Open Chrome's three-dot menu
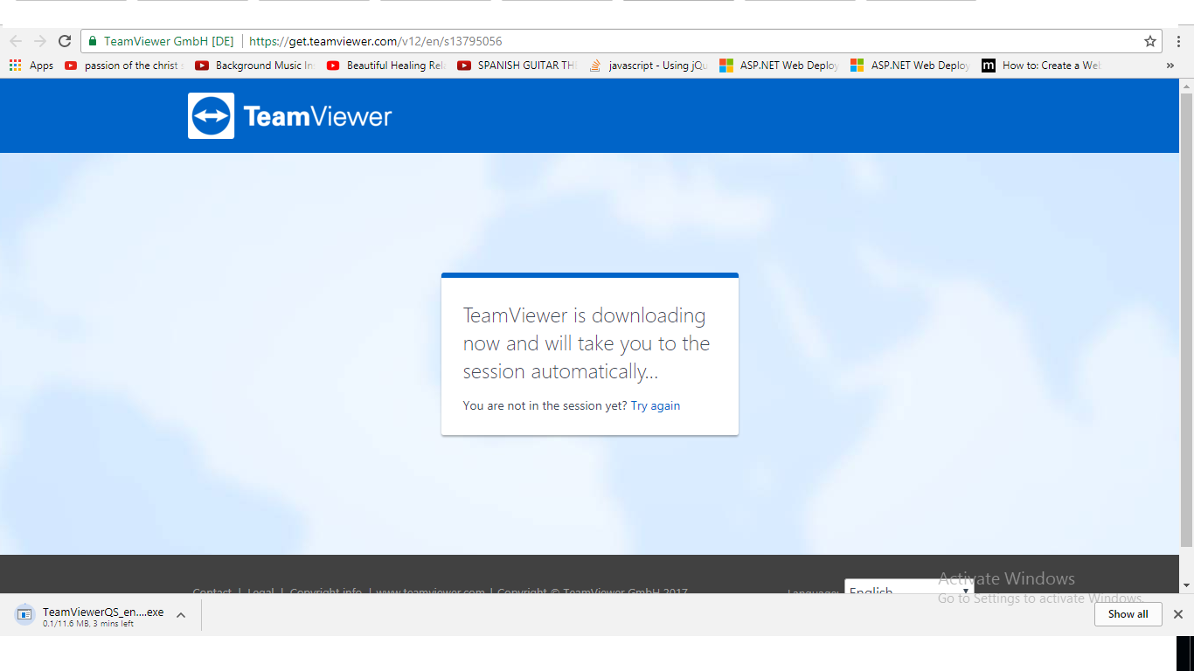 pyautogui.click(x=1178, y=41)
